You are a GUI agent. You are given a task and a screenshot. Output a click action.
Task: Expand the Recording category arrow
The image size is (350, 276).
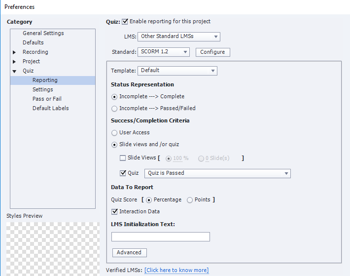14,52
